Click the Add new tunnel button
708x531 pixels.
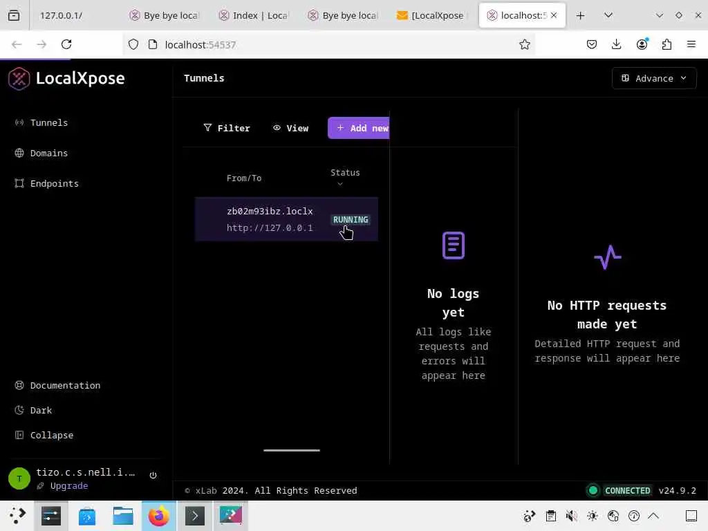(359, 128)
